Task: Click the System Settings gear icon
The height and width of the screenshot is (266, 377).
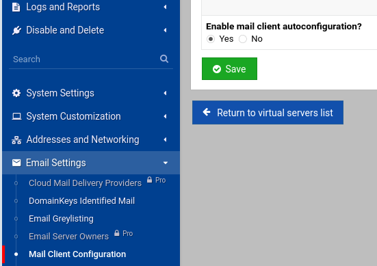Action: (x=16, y=93)
